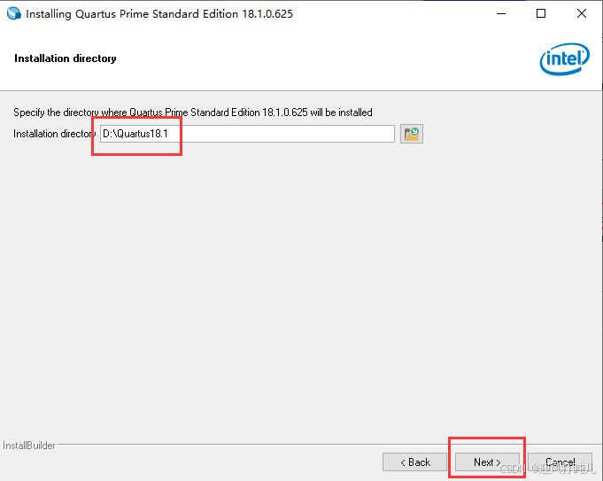603x481 pixels.
Task: Click the Intel logo in header
Action: (565, 58)
